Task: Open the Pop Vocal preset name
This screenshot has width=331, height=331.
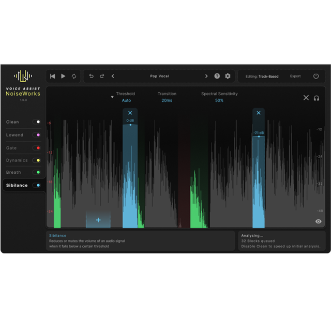Action: point(159,76)
